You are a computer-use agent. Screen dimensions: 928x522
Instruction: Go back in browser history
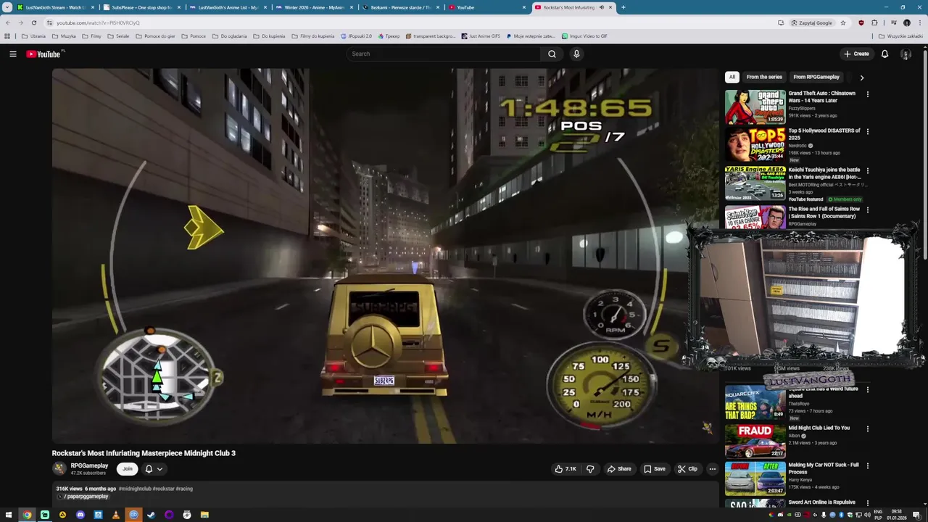(x=8, y=22)
